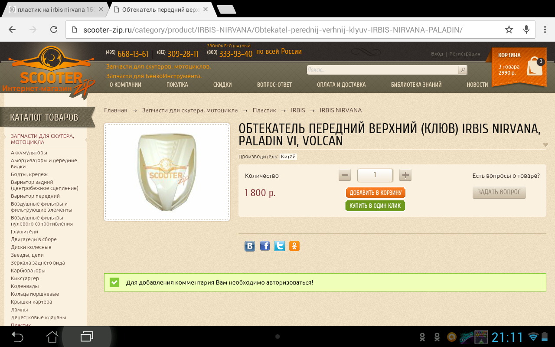The image size is (555, 347).
Task: Open the Chrome three-dot menu
Action: tap(545, 29)
